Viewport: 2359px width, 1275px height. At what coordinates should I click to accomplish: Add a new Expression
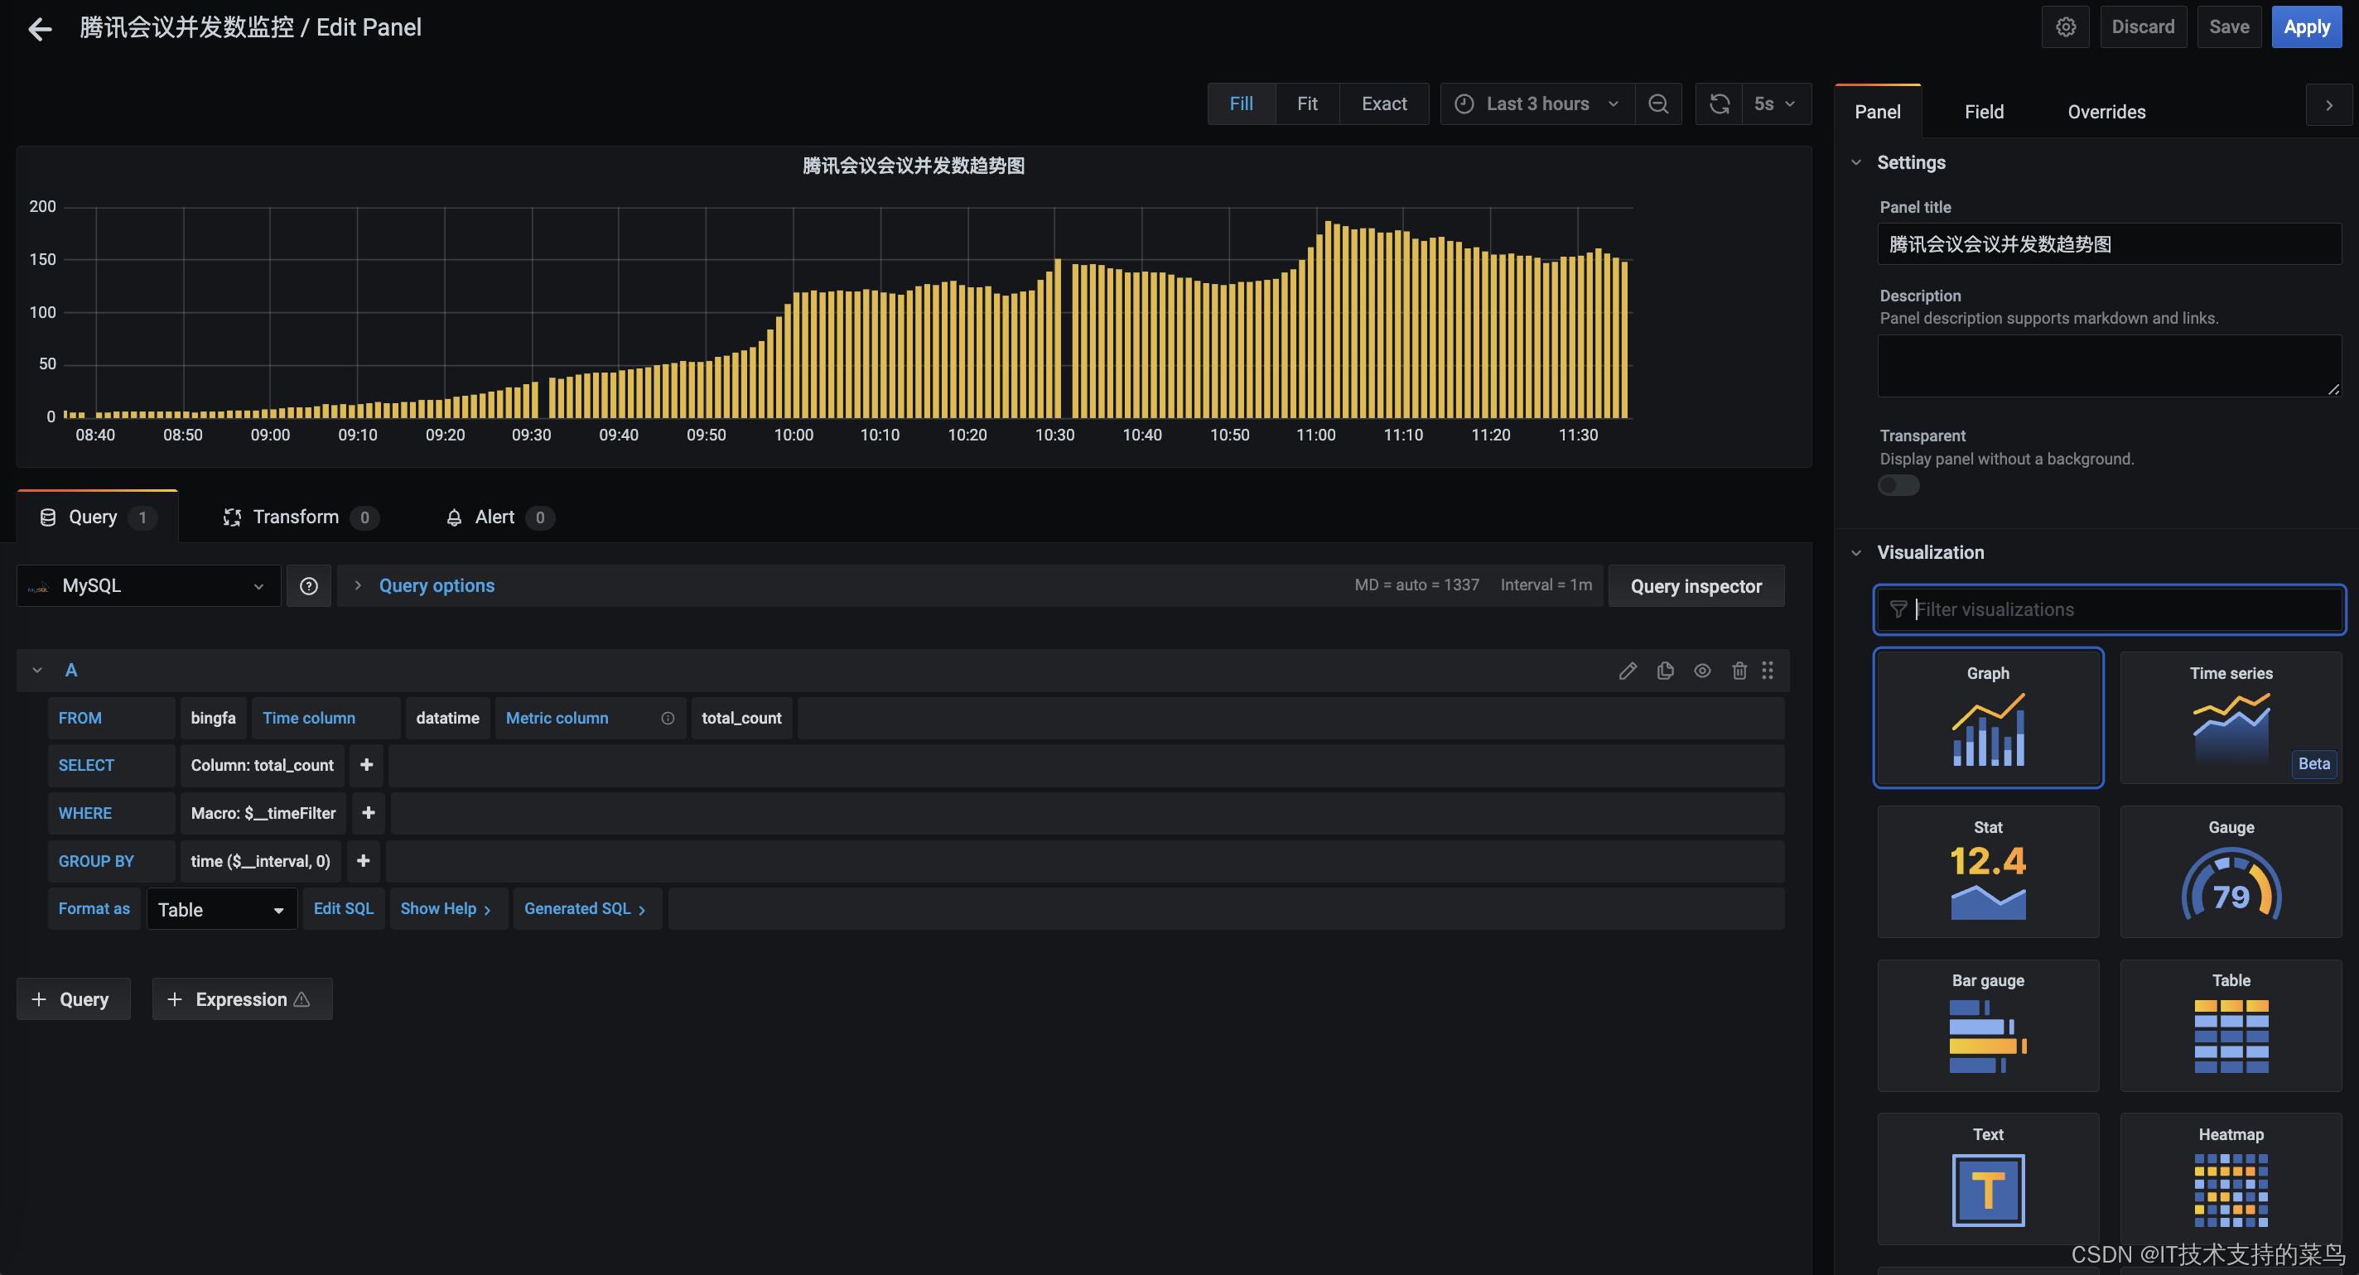point(242,1000)
